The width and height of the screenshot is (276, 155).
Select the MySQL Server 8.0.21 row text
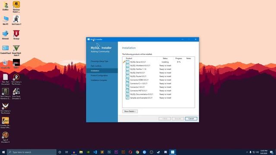tap(138, 62)
